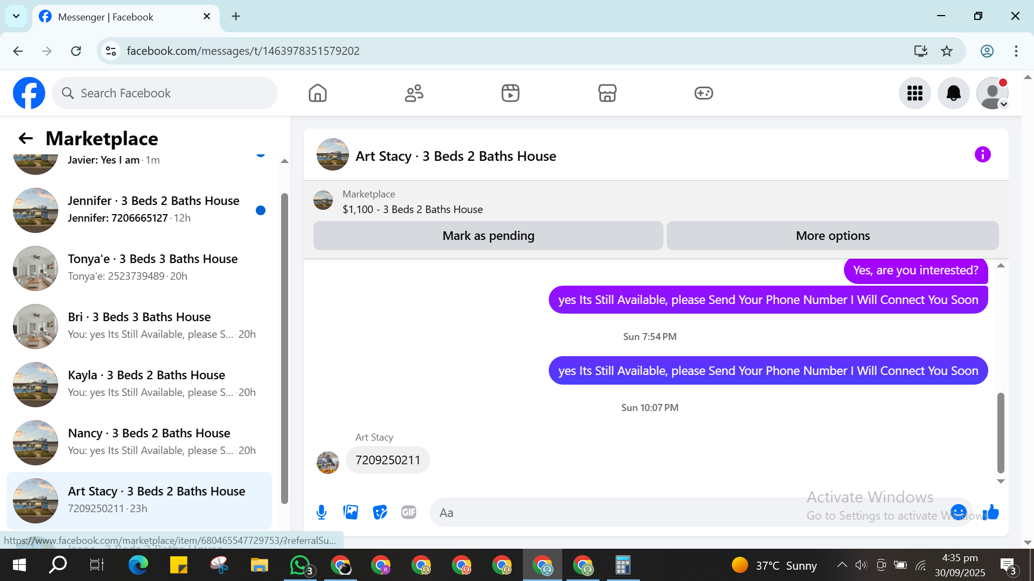Bookmark this page with the star icon
This screenshot has height=581, width=1034.
[x=947, y=51]
